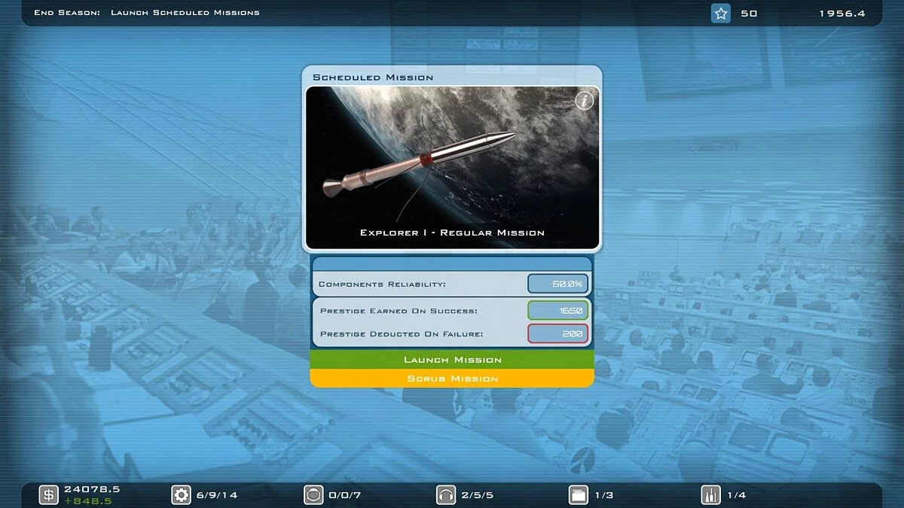
Task: Click the Scheduled Mission panel header
Action: click(371, 77)
